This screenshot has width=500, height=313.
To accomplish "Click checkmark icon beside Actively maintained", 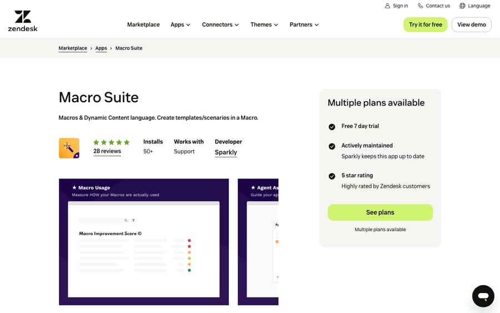I will (x=332, y=146).
